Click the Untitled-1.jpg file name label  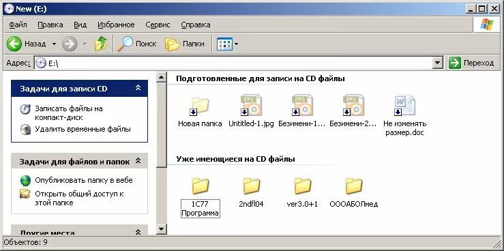(251, 123)
